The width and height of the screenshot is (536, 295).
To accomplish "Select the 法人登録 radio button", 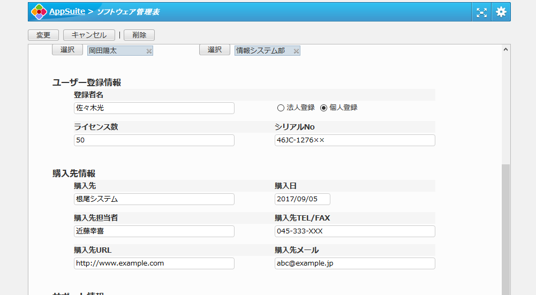I will tap(281, 108).
